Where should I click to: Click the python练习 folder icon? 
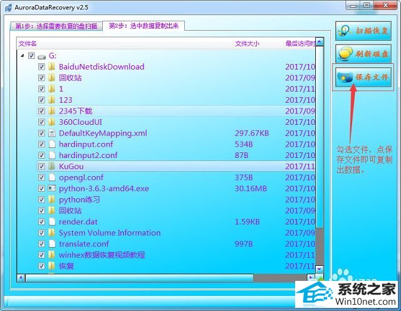coord(51,199)
